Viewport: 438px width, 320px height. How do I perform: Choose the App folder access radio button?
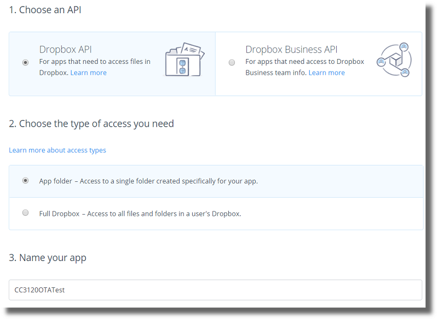[25, 181]
